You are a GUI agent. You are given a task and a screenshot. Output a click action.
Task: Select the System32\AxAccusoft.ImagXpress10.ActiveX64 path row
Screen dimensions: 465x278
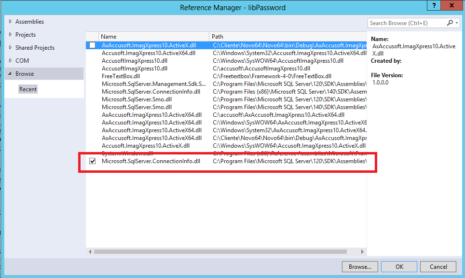tap(226, 130)
